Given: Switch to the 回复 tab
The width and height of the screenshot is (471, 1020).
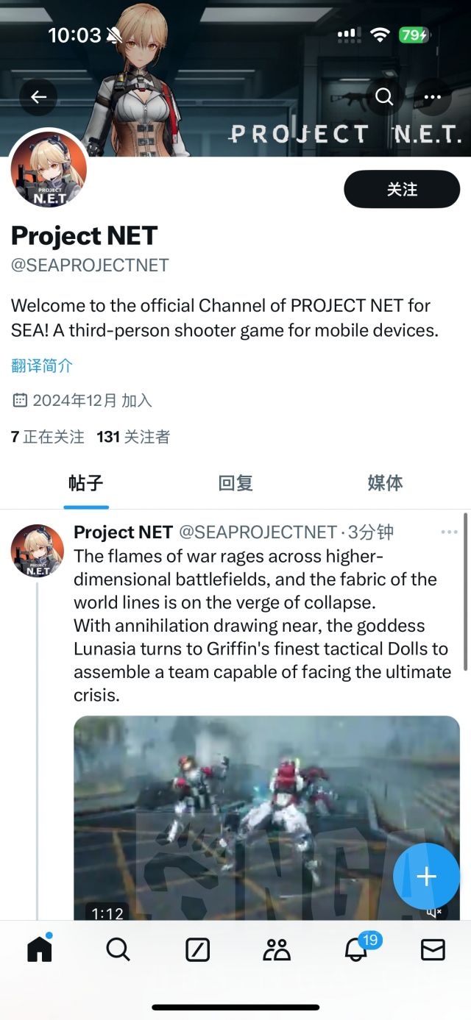Looking at the screenshot, I should [234, 483].
